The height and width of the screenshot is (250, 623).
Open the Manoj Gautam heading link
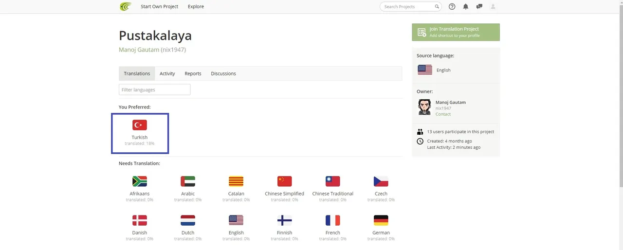[139, 50]
